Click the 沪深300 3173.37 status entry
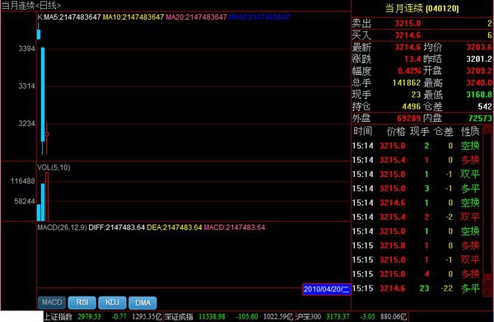The image size is (494, 322). 351,316
